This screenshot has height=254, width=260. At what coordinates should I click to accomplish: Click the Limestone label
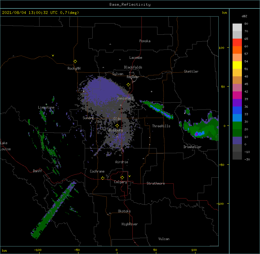(46, 107)
